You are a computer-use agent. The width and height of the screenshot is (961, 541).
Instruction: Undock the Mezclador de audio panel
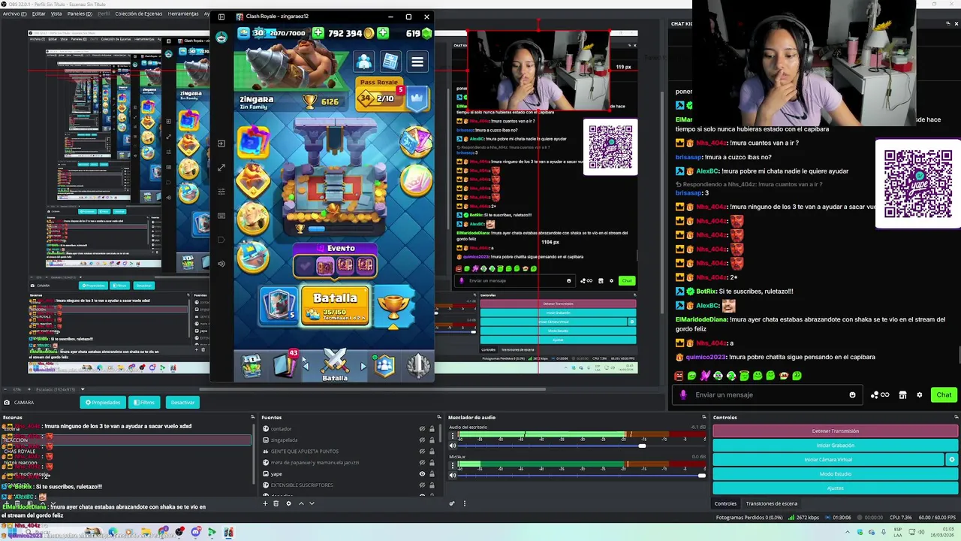[x=704, y=417]
